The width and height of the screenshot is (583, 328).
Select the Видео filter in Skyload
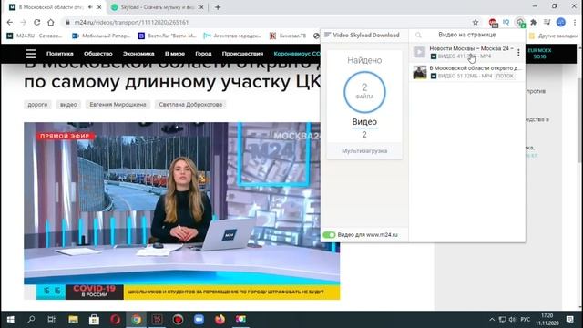pos(364,122)
